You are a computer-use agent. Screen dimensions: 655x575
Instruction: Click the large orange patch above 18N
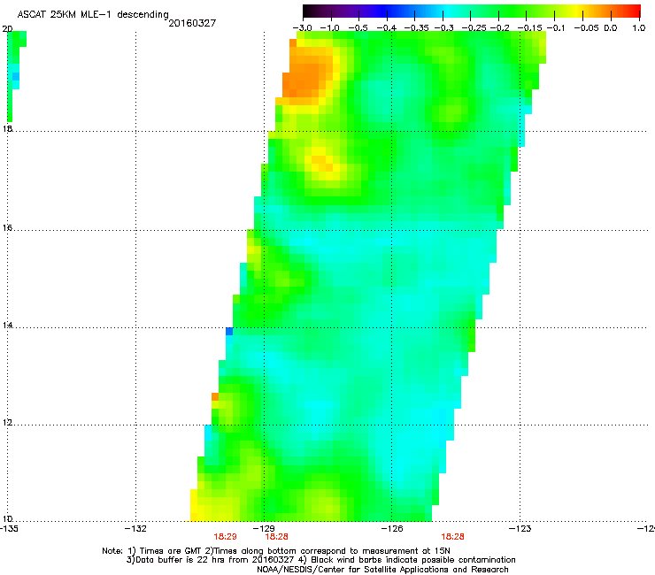[307, 75]
